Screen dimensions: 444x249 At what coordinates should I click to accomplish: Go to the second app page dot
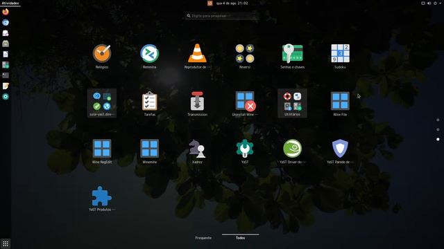pyautogui.click(x=438, y=129)
